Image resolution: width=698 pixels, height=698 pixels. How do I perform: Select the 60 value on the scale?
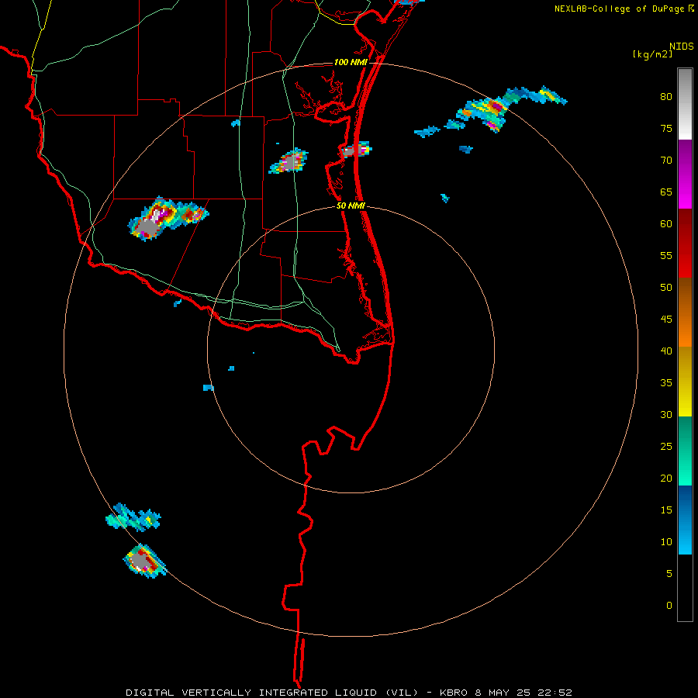666,224
